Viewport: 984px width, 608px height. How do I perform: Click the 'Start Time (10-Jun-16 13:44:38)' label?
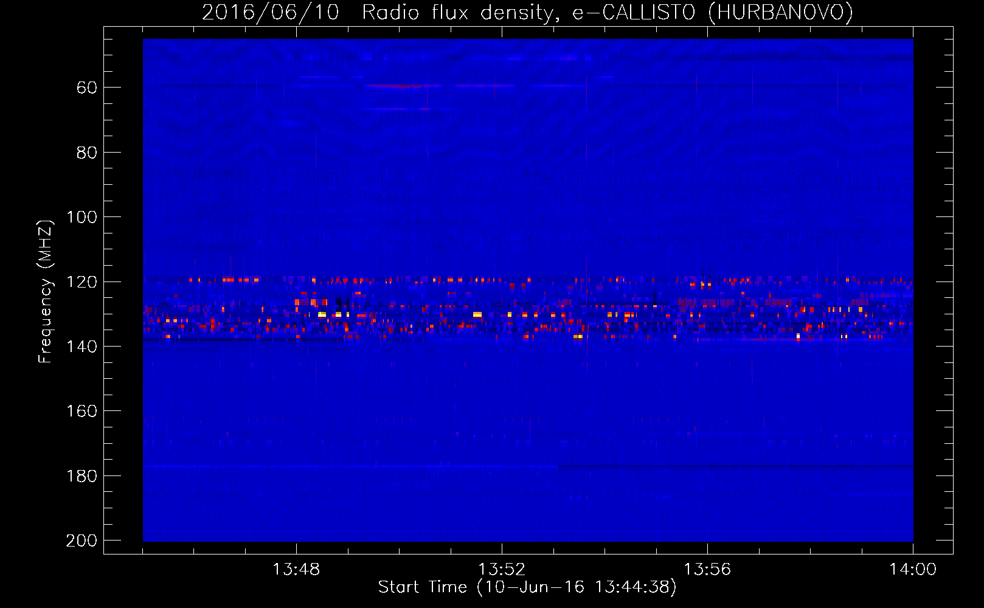tap(527, 587)
